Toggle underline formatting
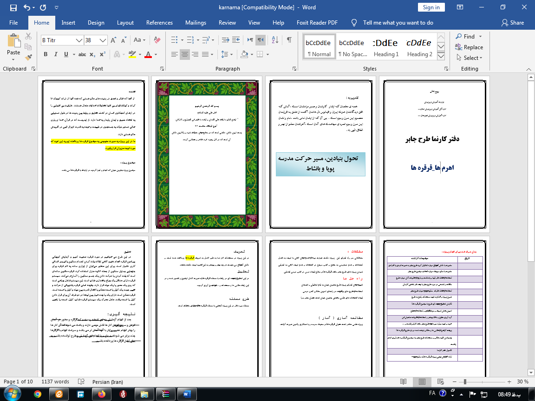The image size is (535, 401). (x=65, y=54)
